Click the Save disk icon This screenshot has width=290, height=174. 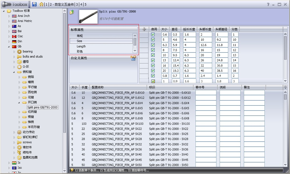click(x=34, y=4)
